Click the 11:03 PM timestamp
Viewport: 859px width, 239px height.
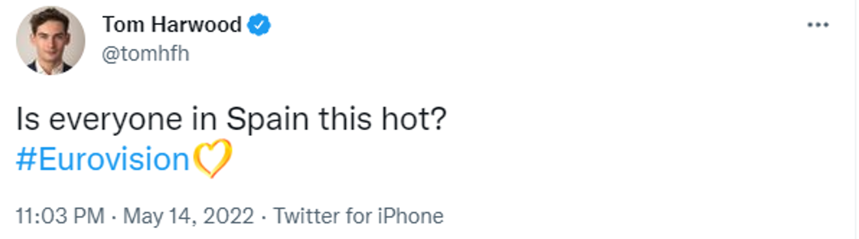pyautogui.click(x=60, y=216)
